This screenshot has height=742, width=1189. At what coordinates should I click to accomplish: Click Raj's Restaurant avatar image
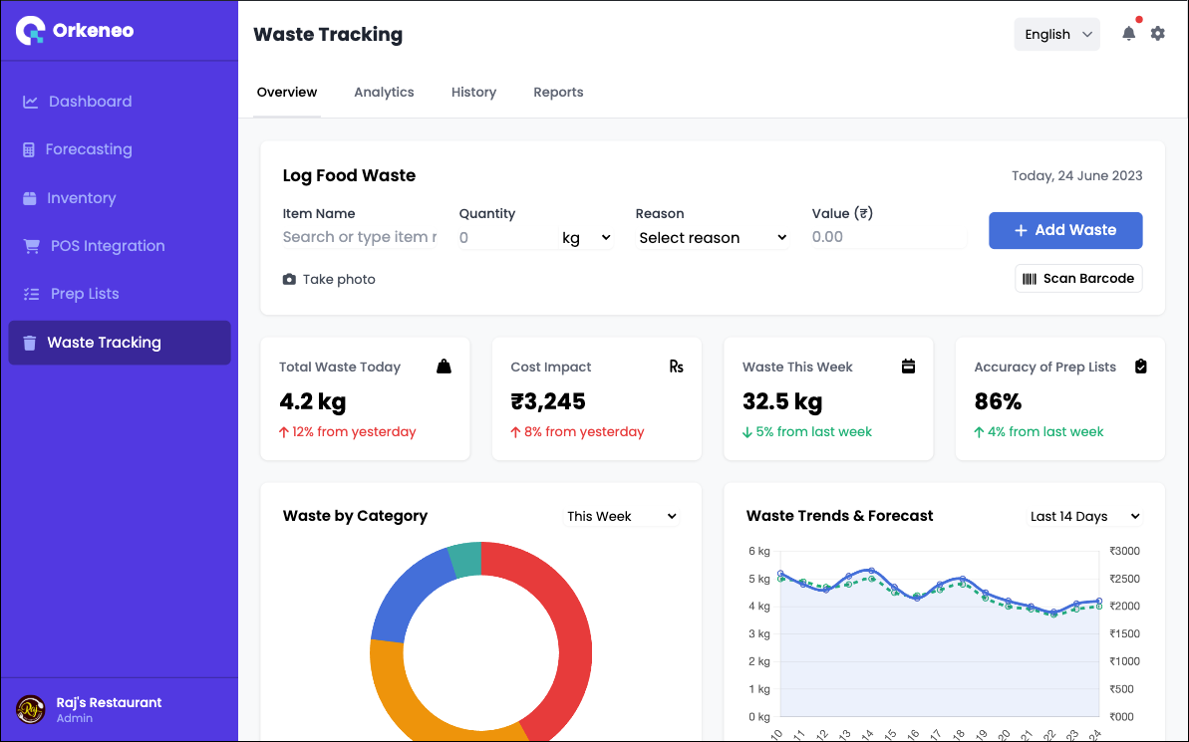click(x=30, y=709)
